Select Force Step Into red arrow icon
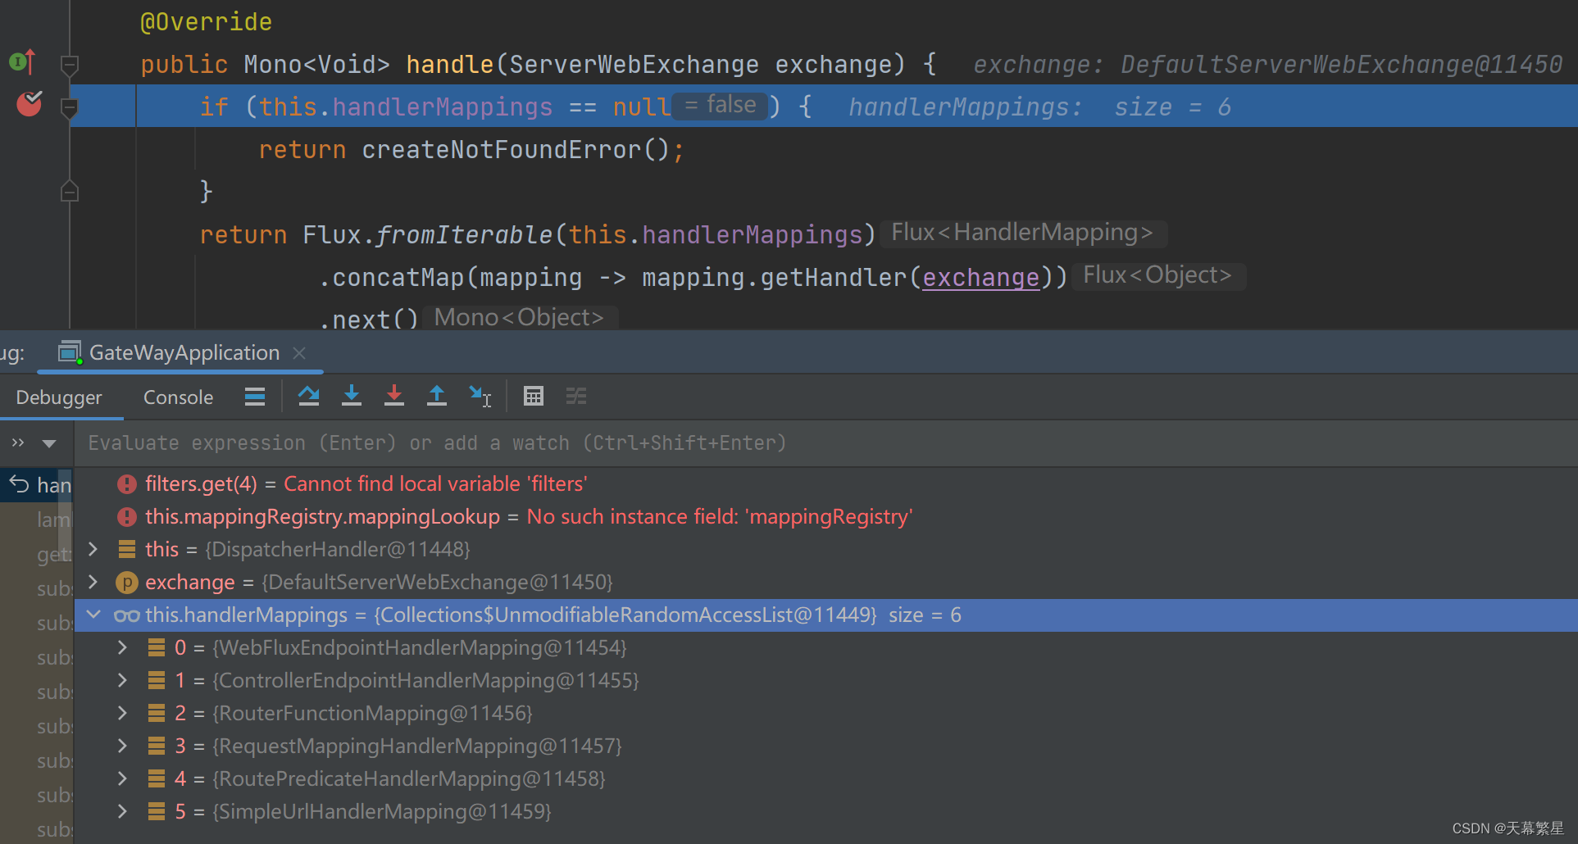The image size is (1578, 844). pyautogui.click(x=394, y=396)
